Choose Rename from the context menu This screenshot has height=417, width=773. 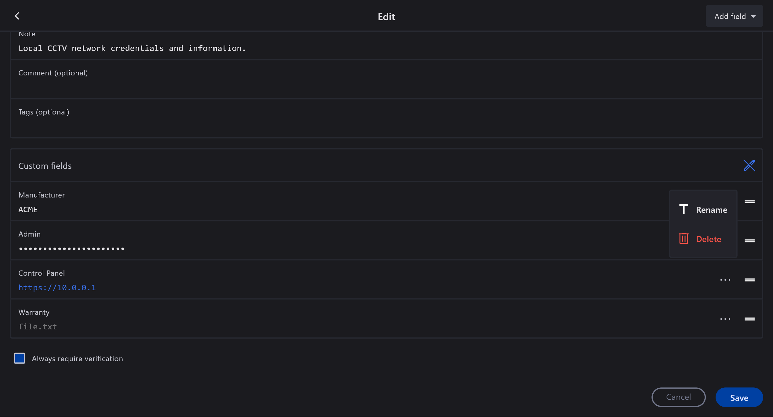point(711,210)
